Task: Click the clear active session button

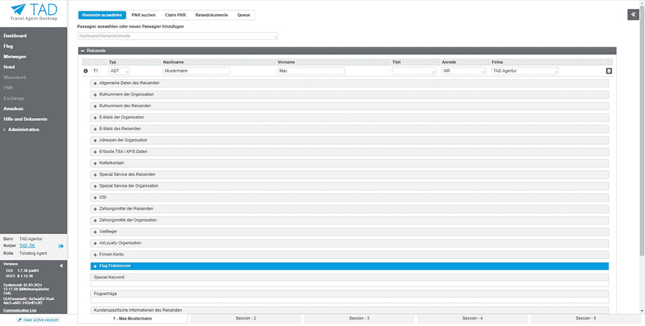Action: click(38, 320)
